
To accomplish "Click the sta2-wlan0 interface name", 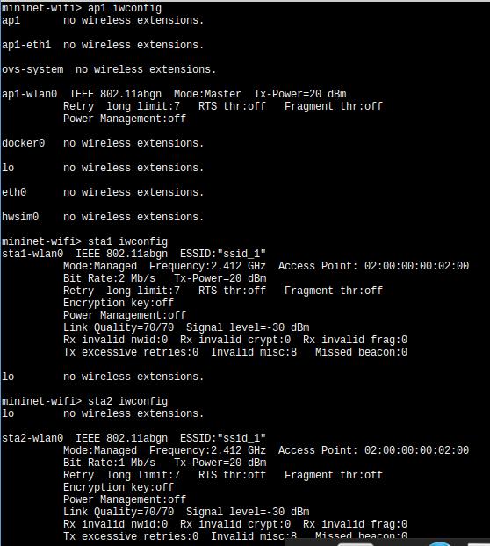I will [x=32, y=438].
